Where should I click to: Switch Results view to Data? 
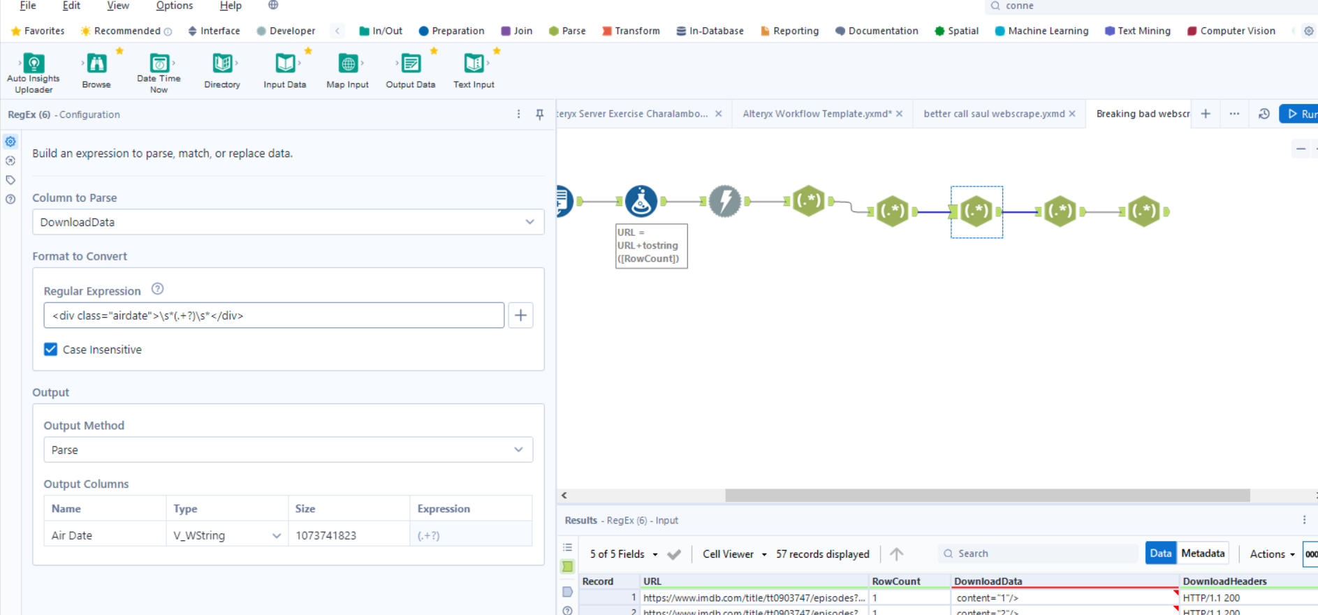1161,554
